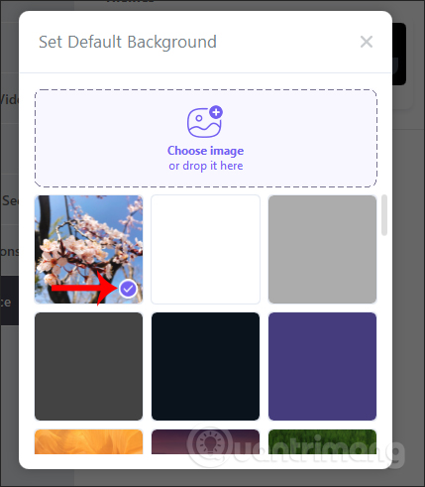The height and width of the screenshot is (487, 425).
Task: Pick the near-black navy background swatch
Action: point(205,366)
